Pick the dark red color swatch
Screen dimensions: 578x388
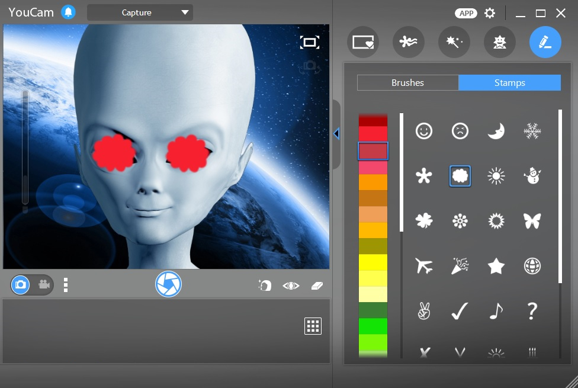pyautogui.click(x=373, y=120)
